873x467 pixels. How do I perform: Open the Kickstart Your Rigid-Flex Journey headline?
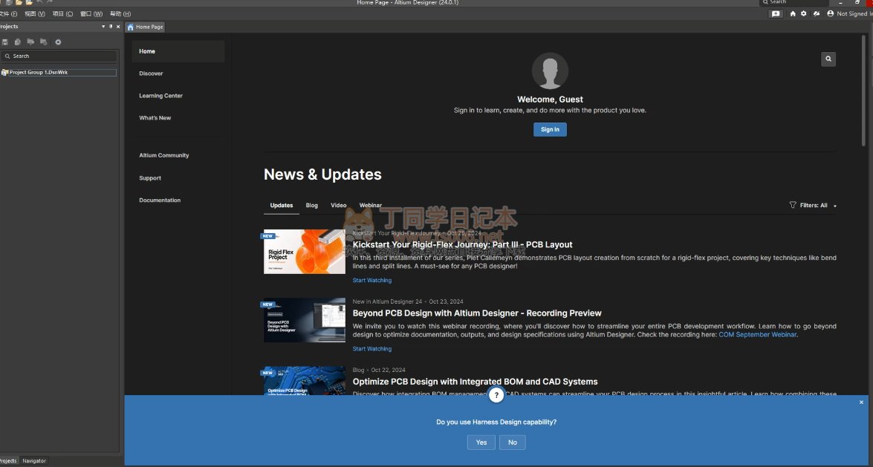click(x=462, y=245)
